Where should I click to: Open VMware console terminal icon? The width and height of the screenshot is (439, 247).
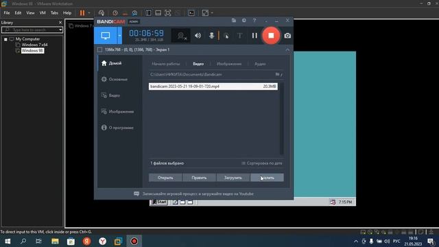(191, 13)
